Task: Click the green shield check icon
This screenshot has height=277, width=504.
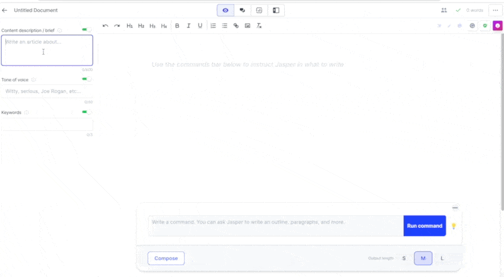Action: (485, 26)
